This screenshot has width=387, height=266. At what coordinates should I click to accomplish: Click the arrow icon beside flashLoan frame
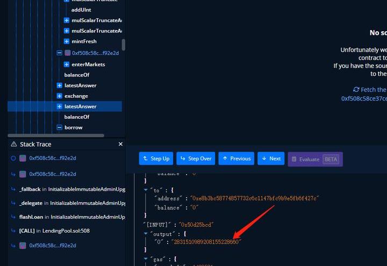click(x=13, y=217)
